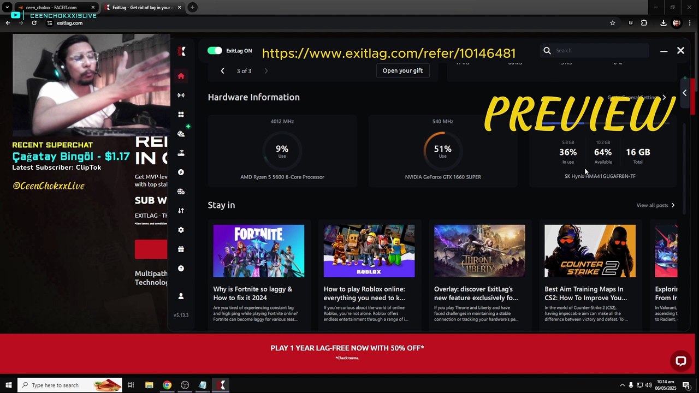Open Task View on the taskbar

tap(131, 385)
